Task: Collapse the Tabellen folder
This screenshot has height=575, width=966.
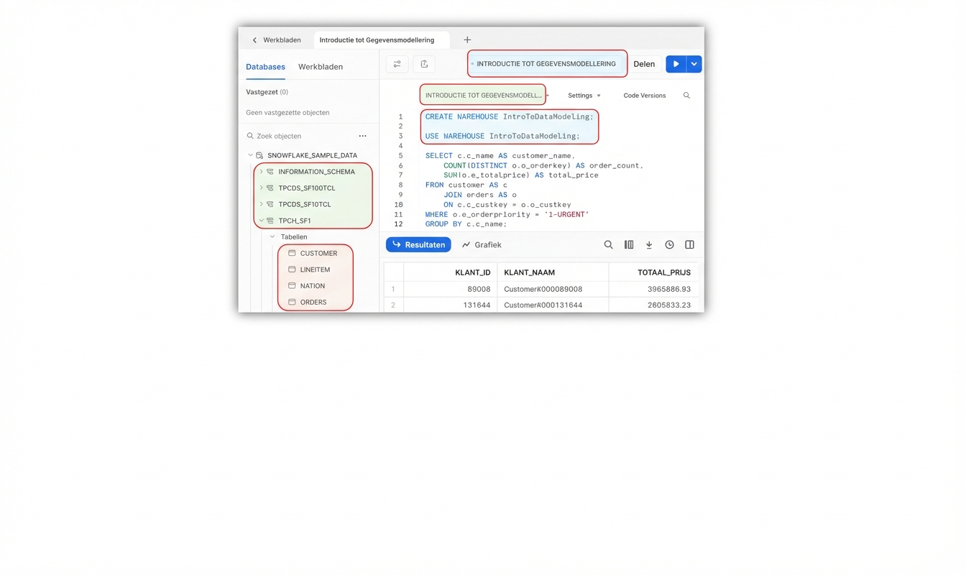Action: pos(272,236)
